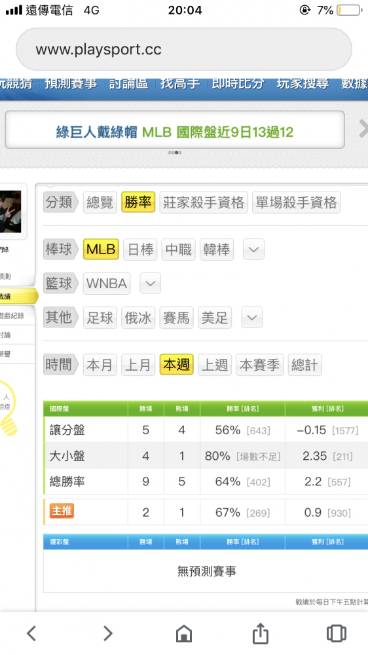Open the browser tabs icon
368x655 pixels.
click(x=337, y=633)
